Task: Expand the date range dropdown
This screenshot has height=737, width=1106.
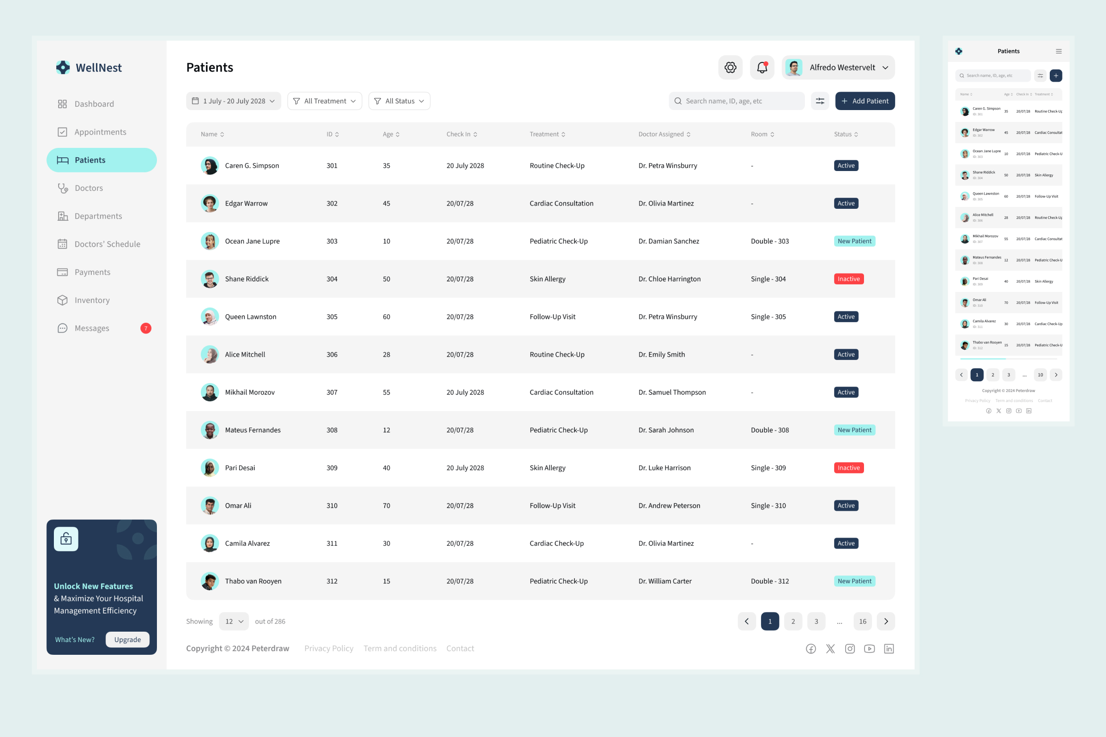Action: click(x=233, y=101)
